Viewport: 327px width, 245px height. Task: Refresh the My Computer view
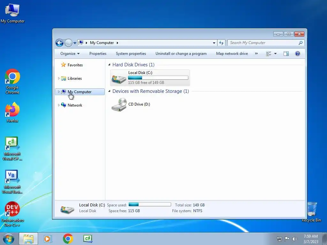[221, 43]
